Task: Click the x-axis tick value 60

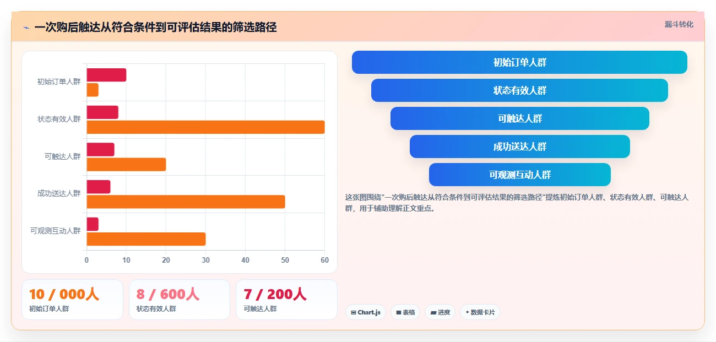Action: coord(324,260)
